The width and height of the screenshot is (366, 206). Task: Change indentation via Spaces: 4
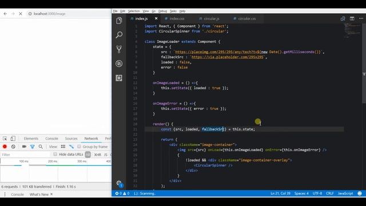click(301, 193)
